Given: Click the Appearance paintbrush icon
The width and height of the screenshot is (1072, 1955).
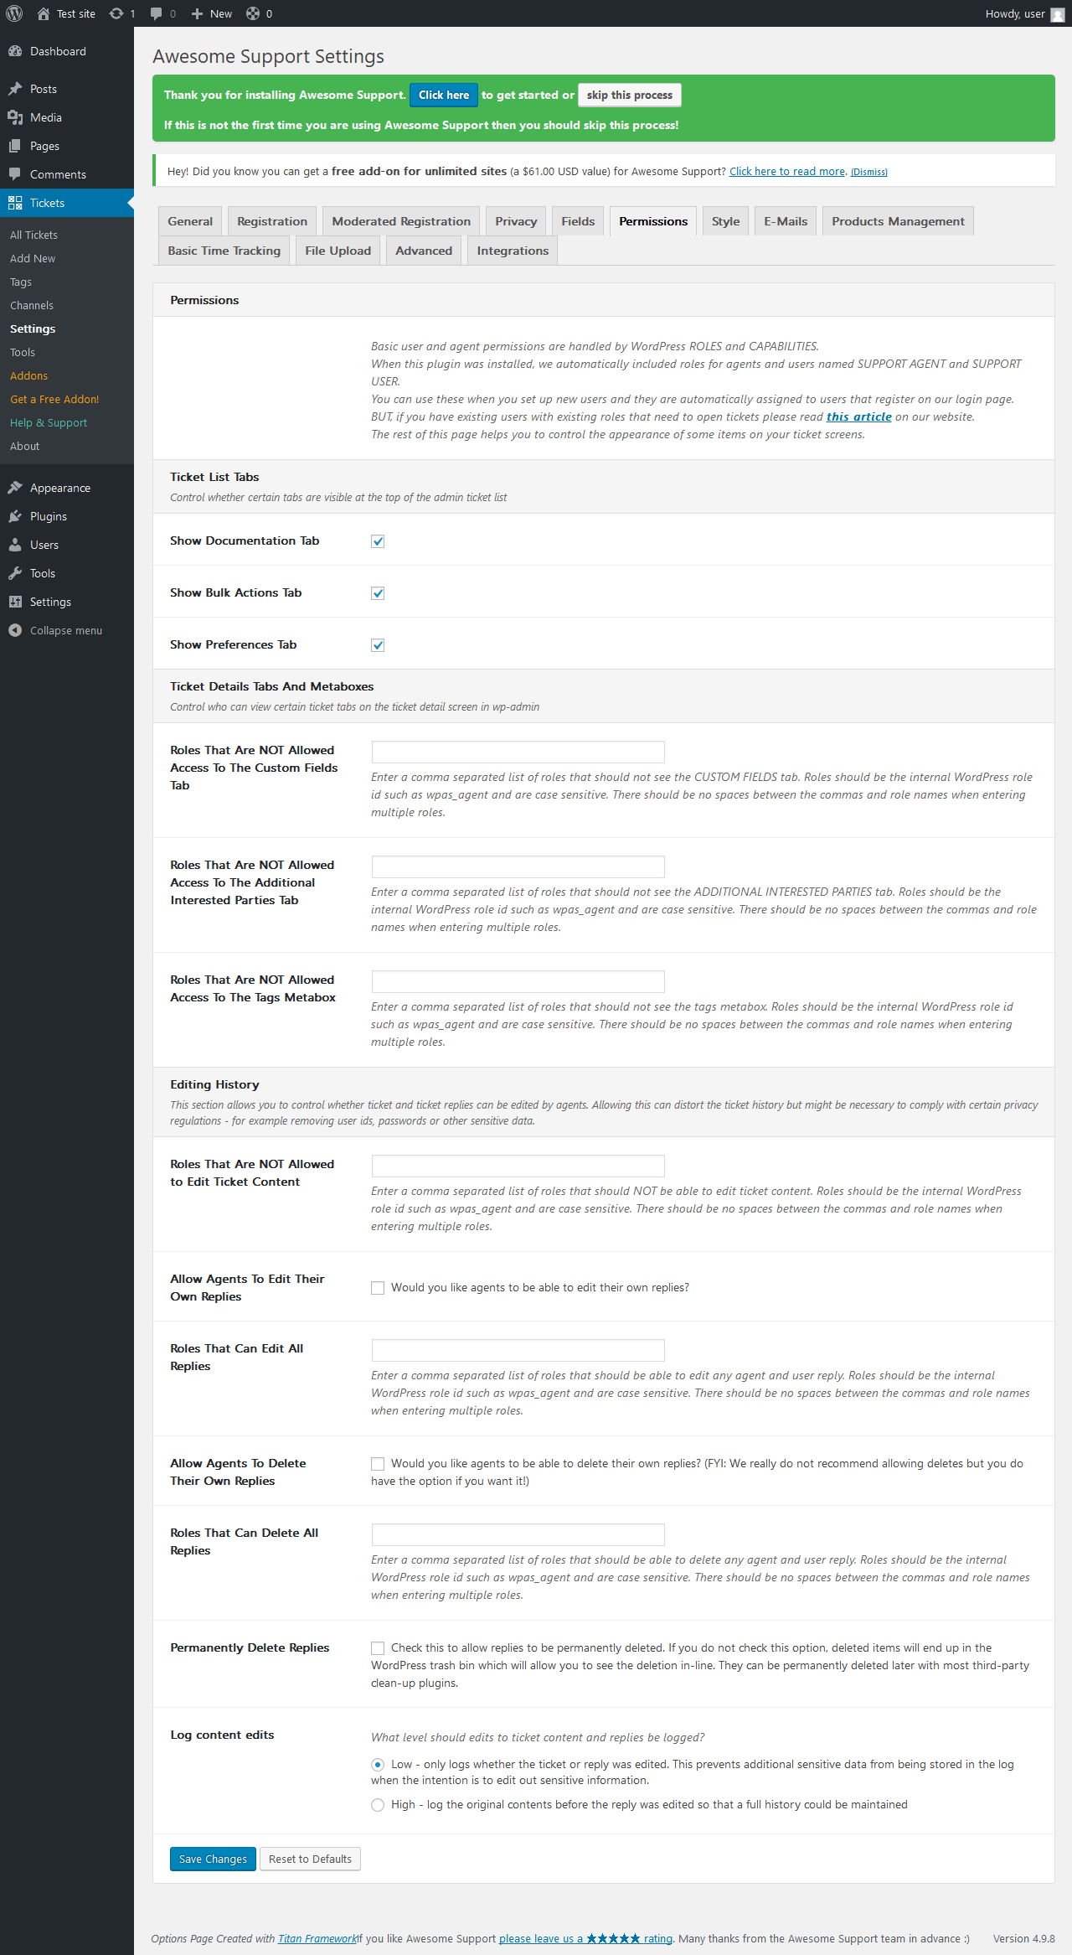Looking at the screenshot, I should point(15,488).
